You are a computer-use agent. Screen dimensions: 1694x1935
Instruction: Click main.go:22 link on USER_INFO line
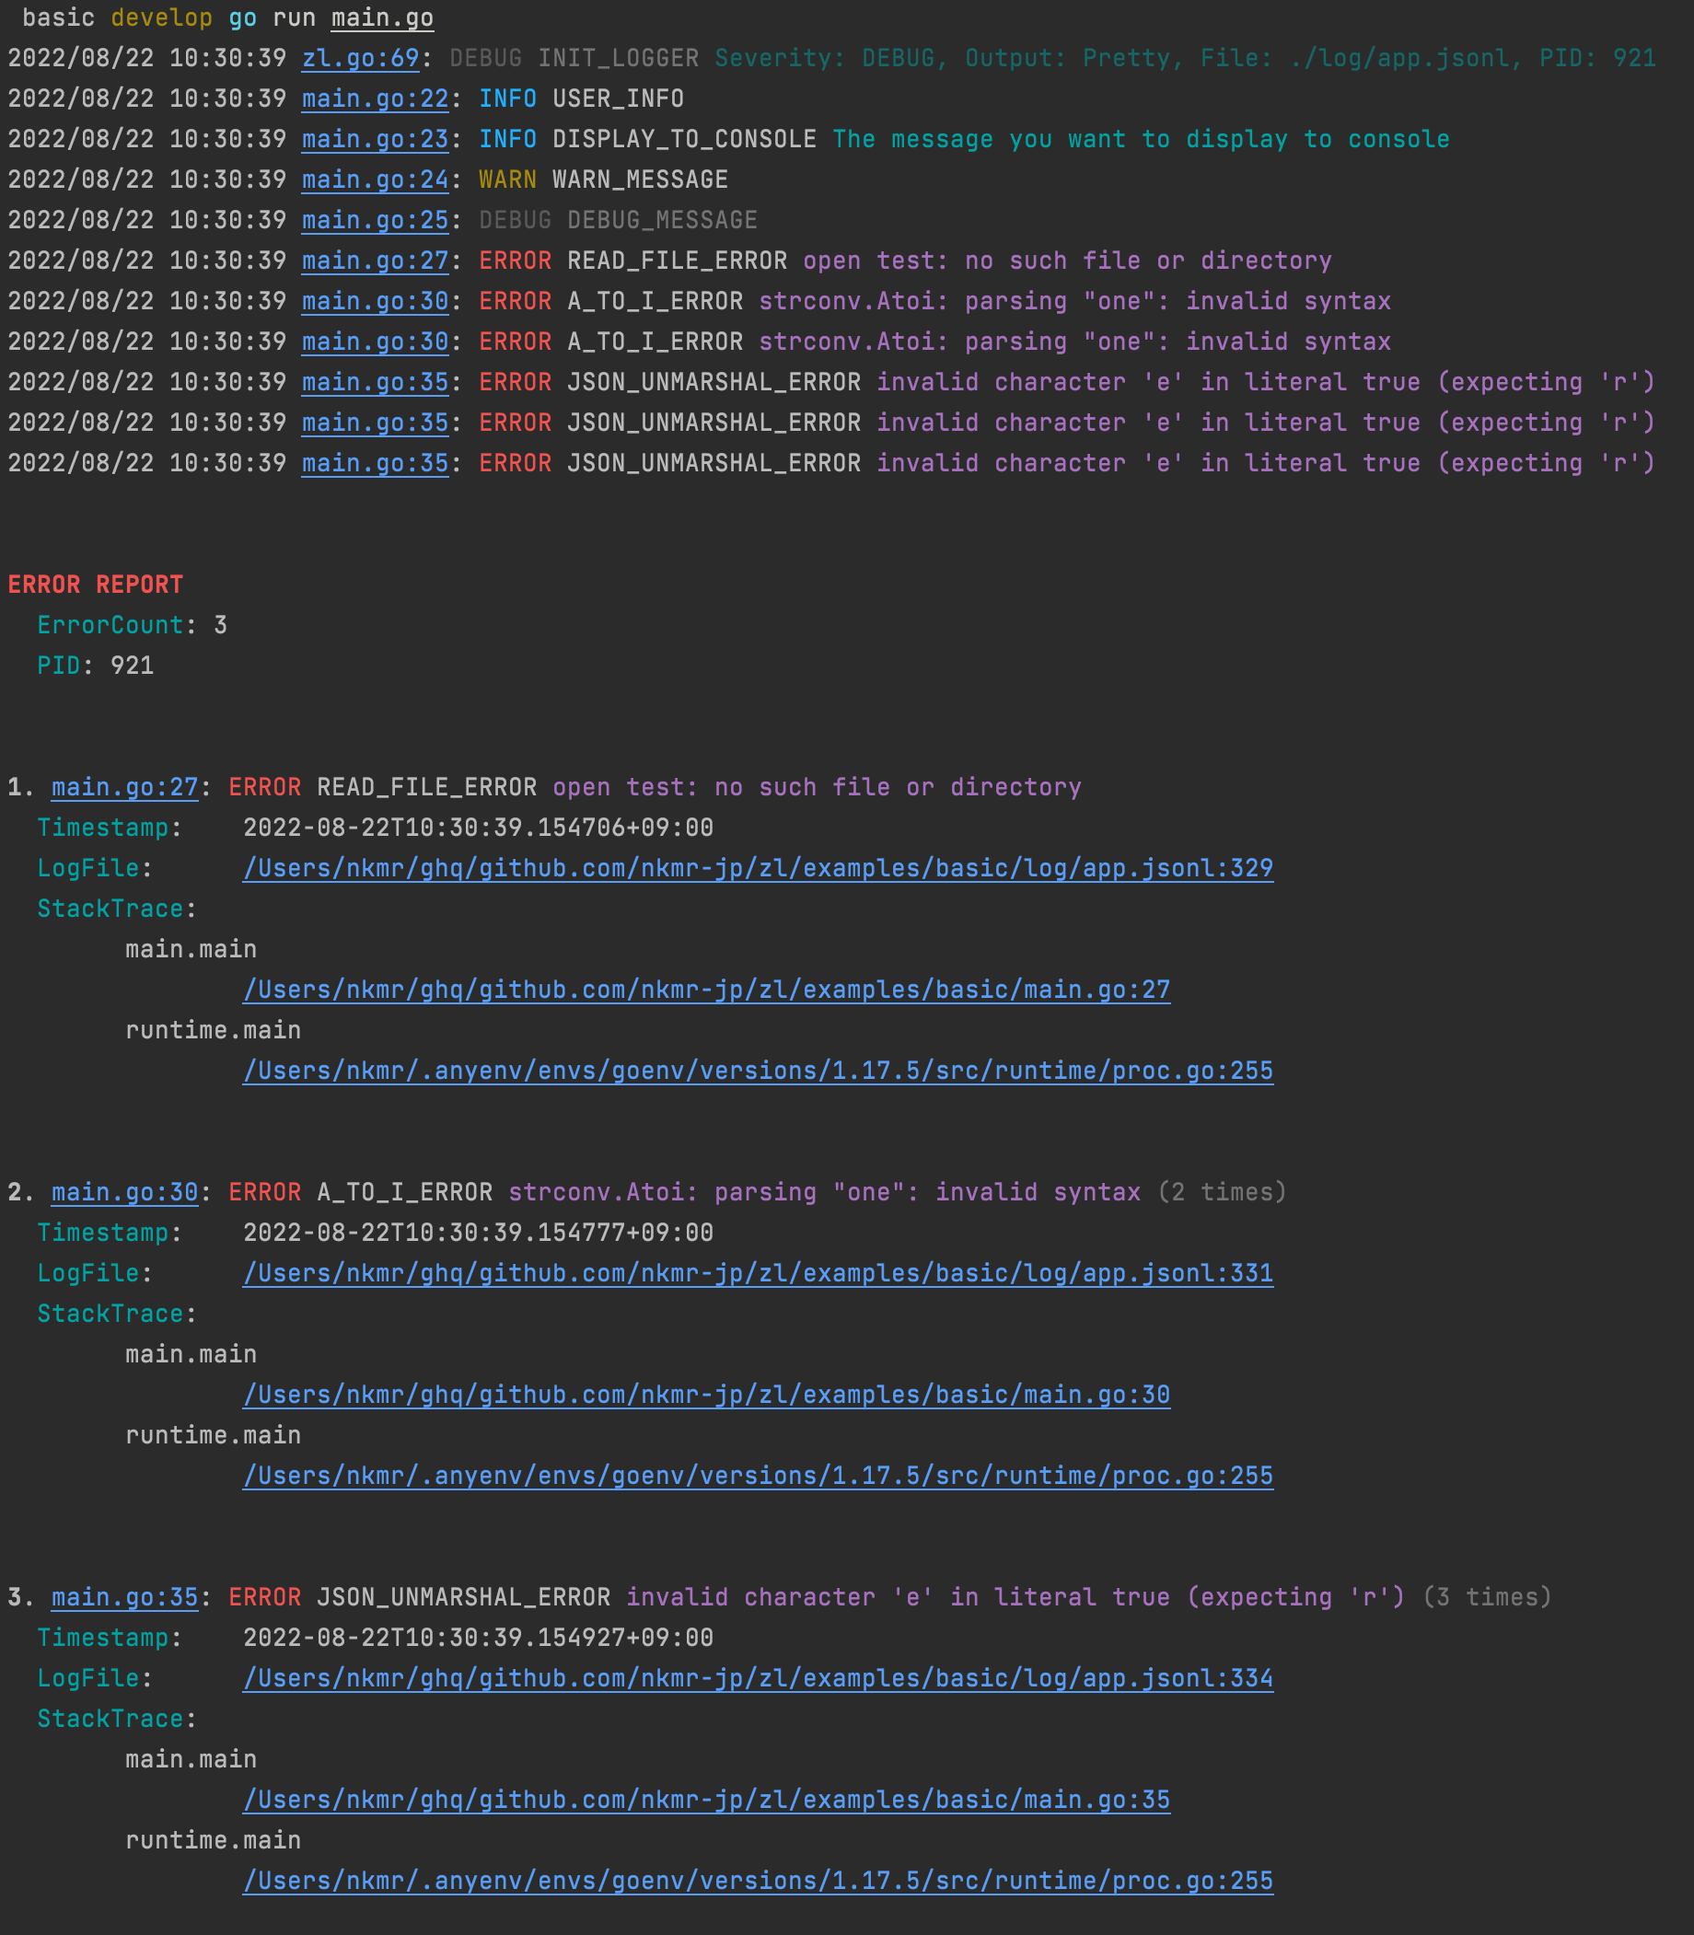click(375, 98)
